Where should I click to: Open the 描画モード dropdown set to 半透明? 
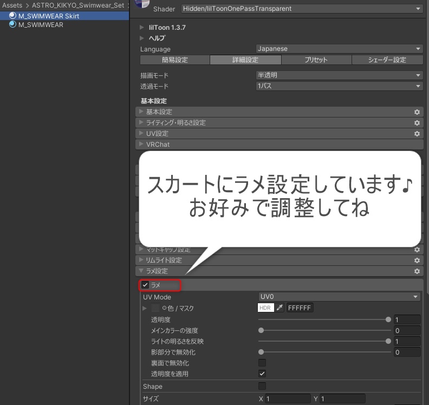[x=339, y=75]
